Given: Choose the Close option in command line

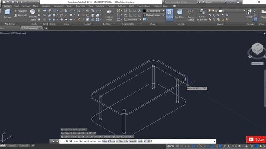Looking at the screenshot, I should [x=112, y=141].
